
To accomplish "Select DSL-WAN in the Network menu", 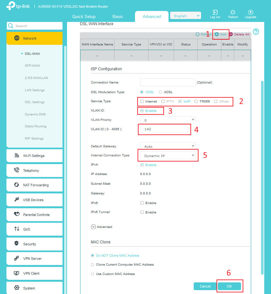I will [x=32, y=54].
